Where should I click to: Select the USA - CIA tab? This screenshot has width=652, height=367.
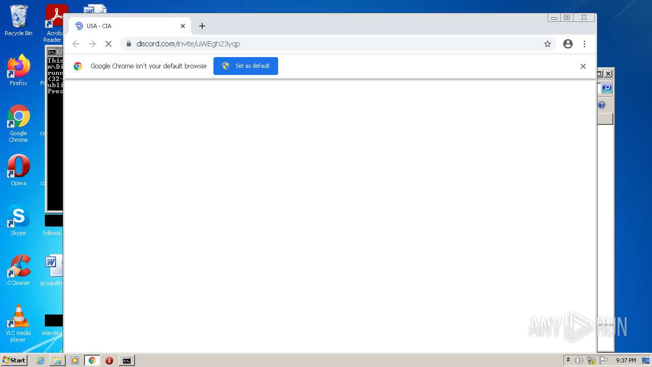tap(130, 26)
